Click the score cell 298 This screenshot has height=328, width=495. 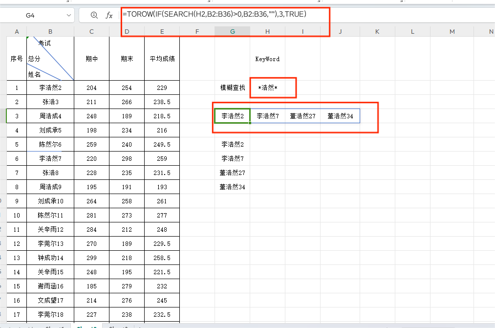(127, 159)
